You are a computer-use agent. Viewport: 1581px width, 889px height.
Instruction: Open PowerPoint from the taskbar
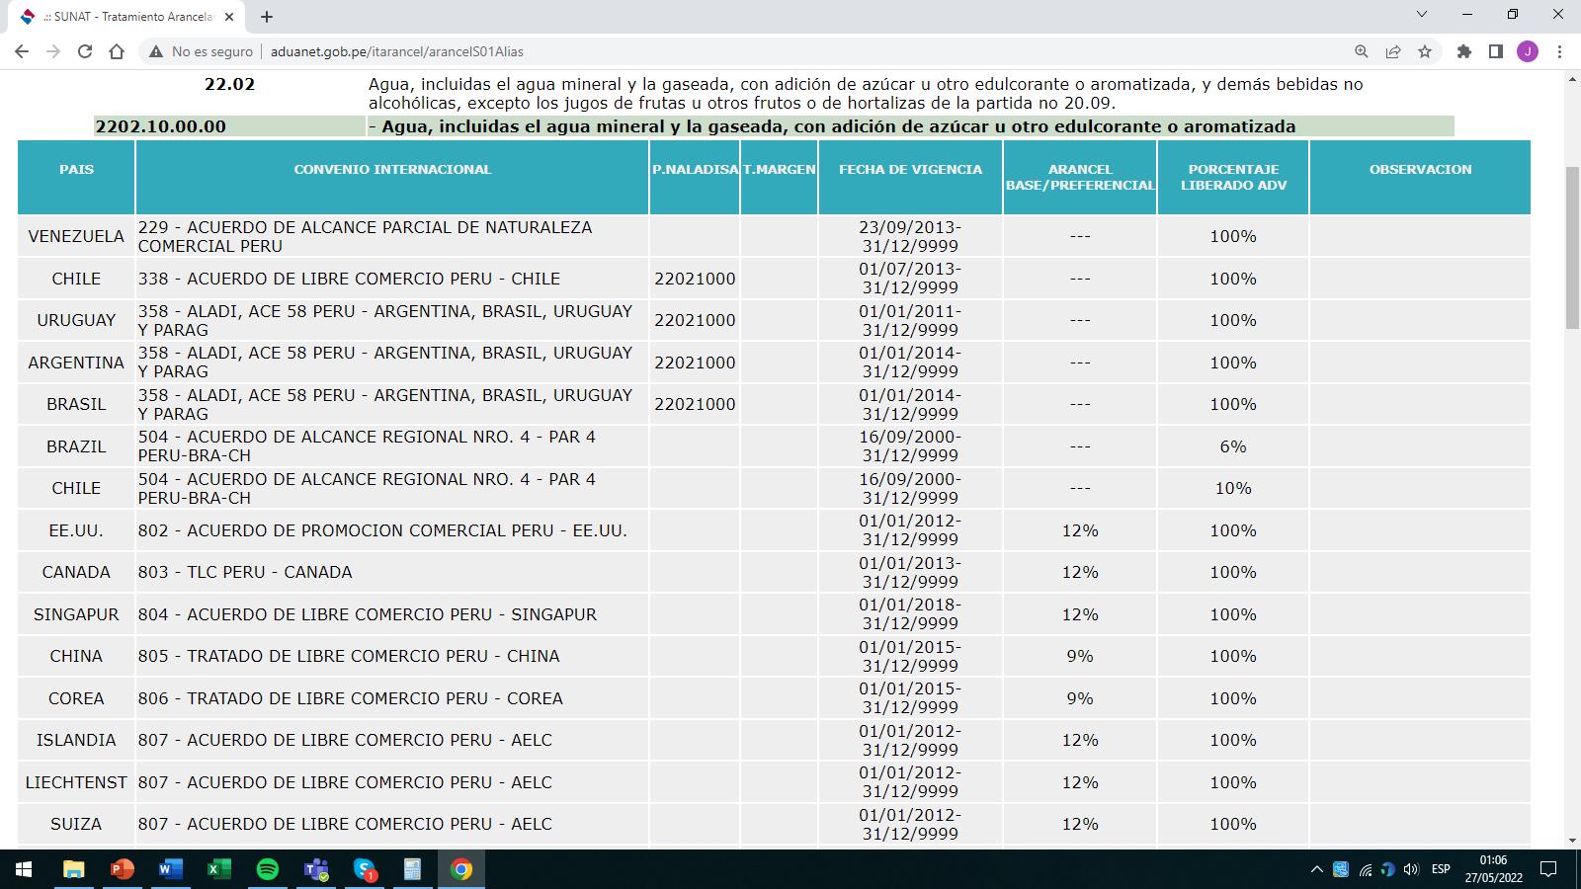[123, 869]
